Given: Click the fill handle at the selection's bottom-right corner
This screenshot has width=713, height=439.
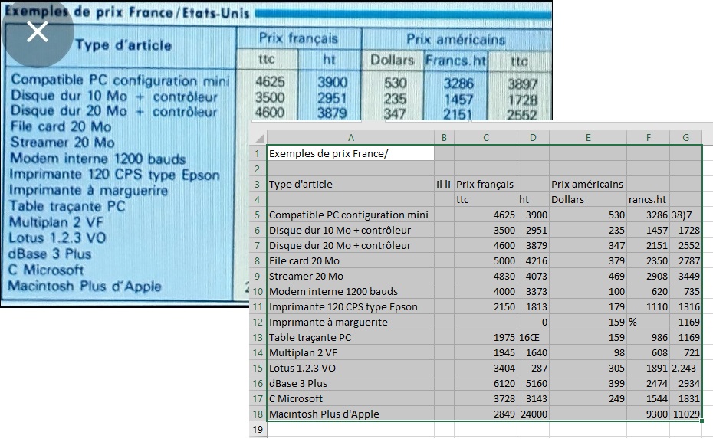Looking at the screenshot, I should click(x=701, y=421).
